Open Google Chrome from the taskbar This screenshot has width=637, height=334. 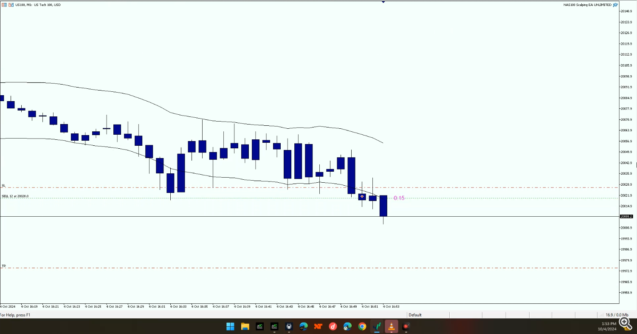point(362,326)
